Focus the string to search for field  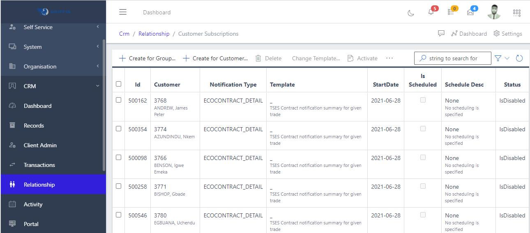click(x=453, y=58)
